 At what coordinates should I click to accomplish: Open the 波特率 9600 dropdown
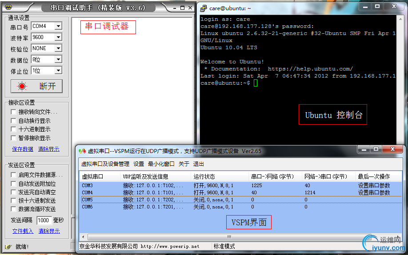tap(59, 37)
